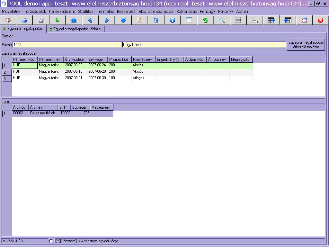Click the Partner code field containing 1002

[67, 45]
